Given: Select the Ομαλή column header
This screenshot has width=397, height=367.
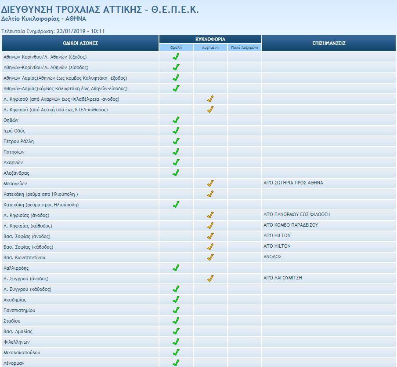Looking at the screenshot, I should click(176, 48).
